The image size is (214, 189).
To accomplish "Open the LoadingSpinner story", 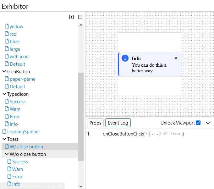I will [24, 132].
